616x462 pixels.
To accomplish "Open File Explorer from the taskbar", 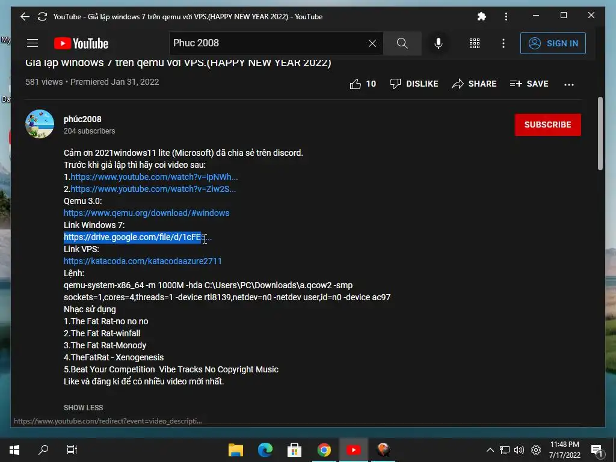I will (236, 450).
